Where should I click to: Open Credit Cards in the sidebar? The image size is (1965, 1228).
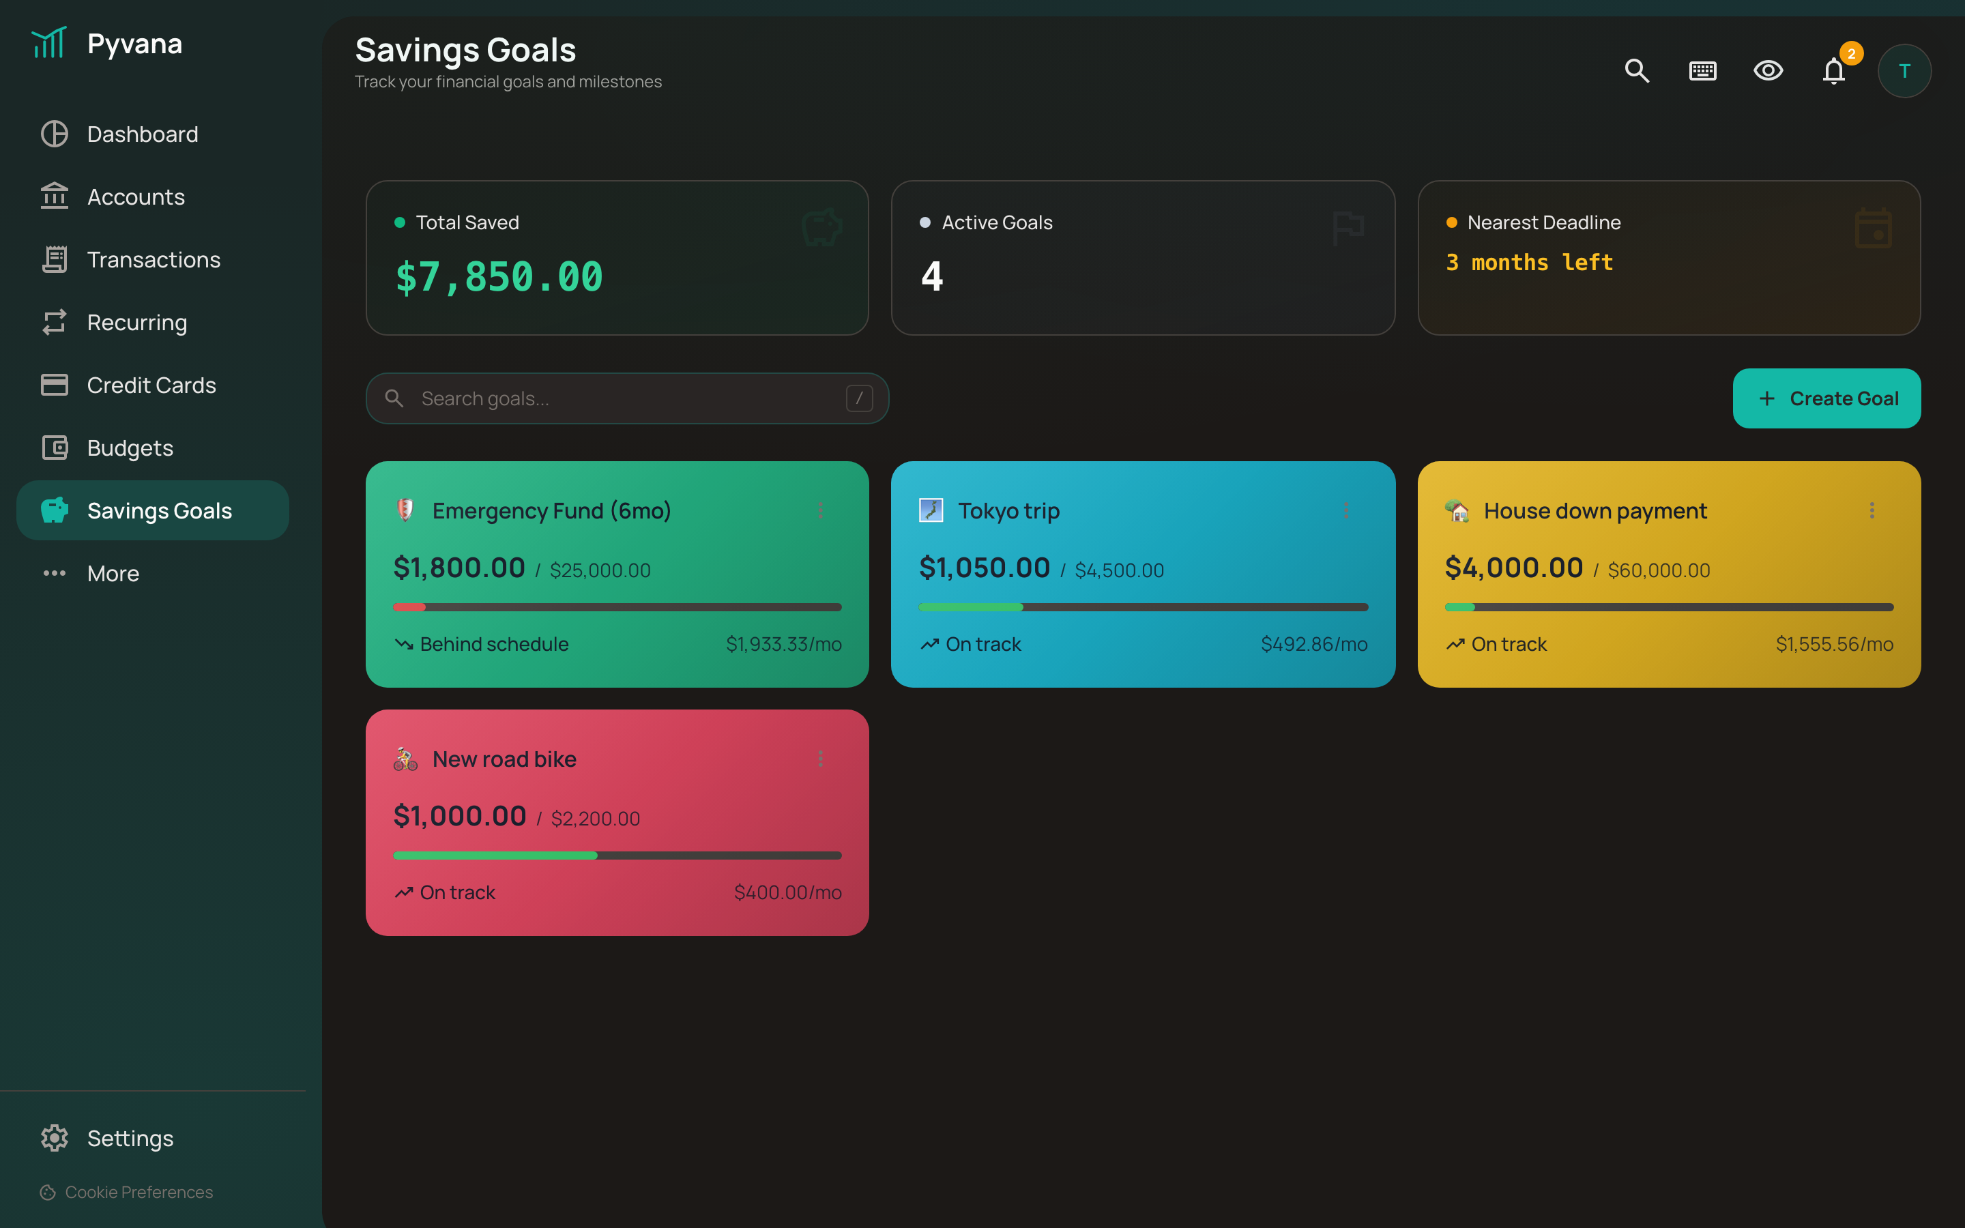pos(153,385)
